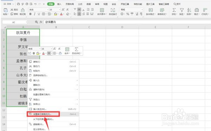Choose Hyperlink (超链接) in context menu
Screen dimensions: 211x131
pos(53,124)
